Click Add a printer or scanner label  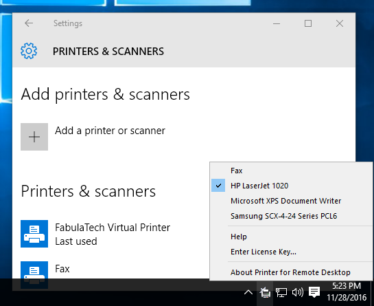click(x=110, y=131)
